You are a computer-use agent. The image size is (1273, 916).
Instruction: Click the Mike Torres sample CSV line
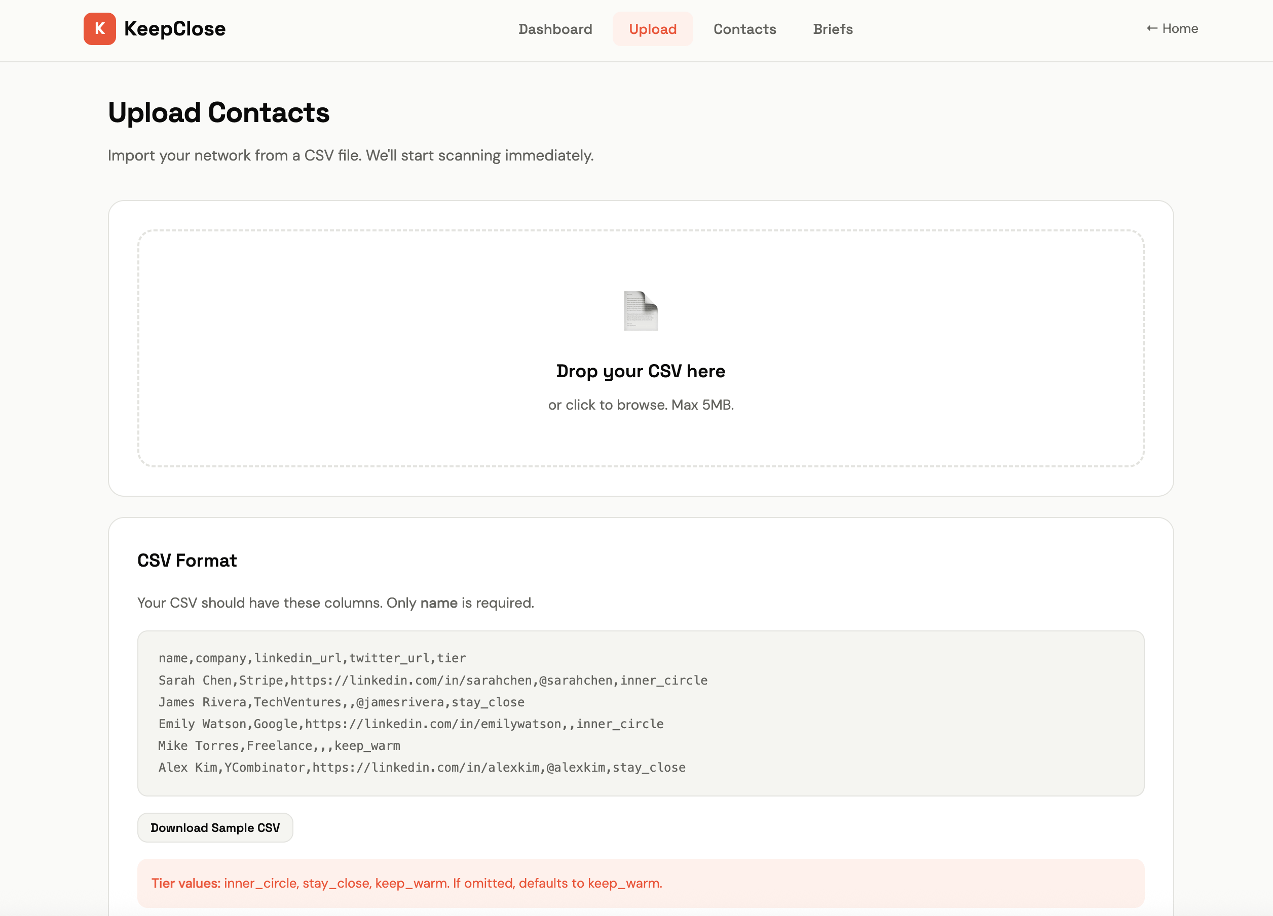coord(279,745)
